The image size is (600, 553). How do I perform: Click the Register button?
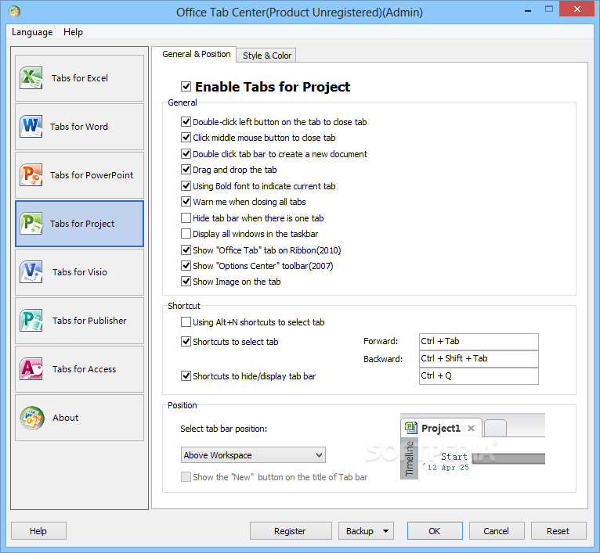tap(290, 531)
